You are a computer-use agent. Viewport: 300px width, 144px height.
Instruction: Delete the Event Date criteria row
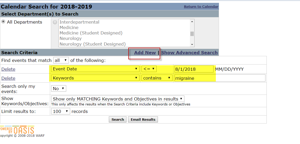pos(8,69)
